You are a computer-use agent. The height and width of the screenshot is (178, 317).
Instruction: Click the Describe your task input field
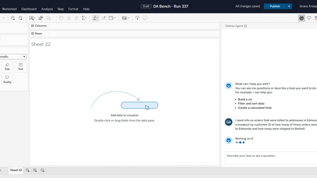coord(271,158)
